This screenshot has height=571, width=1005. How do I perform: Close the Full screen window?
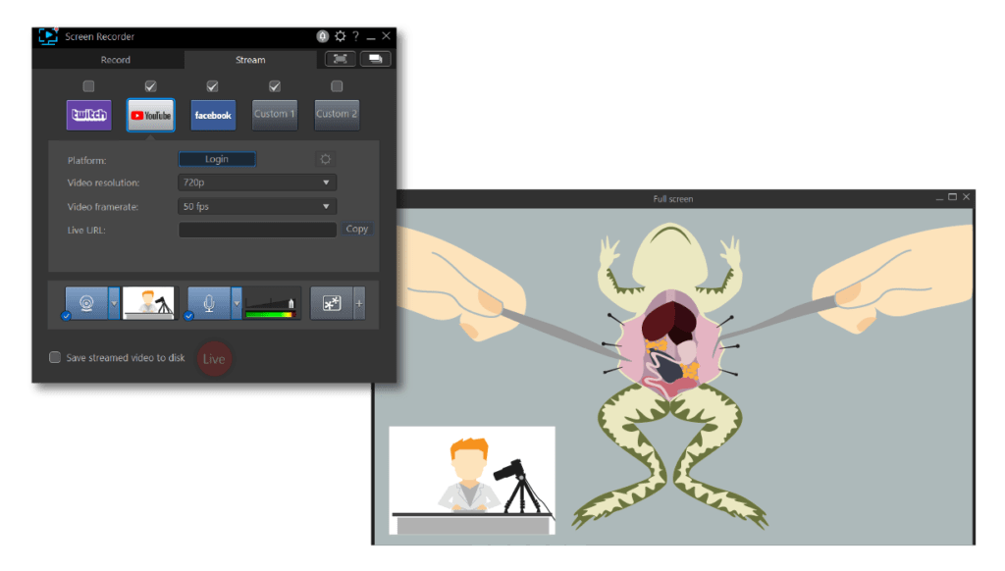(967, 197)
